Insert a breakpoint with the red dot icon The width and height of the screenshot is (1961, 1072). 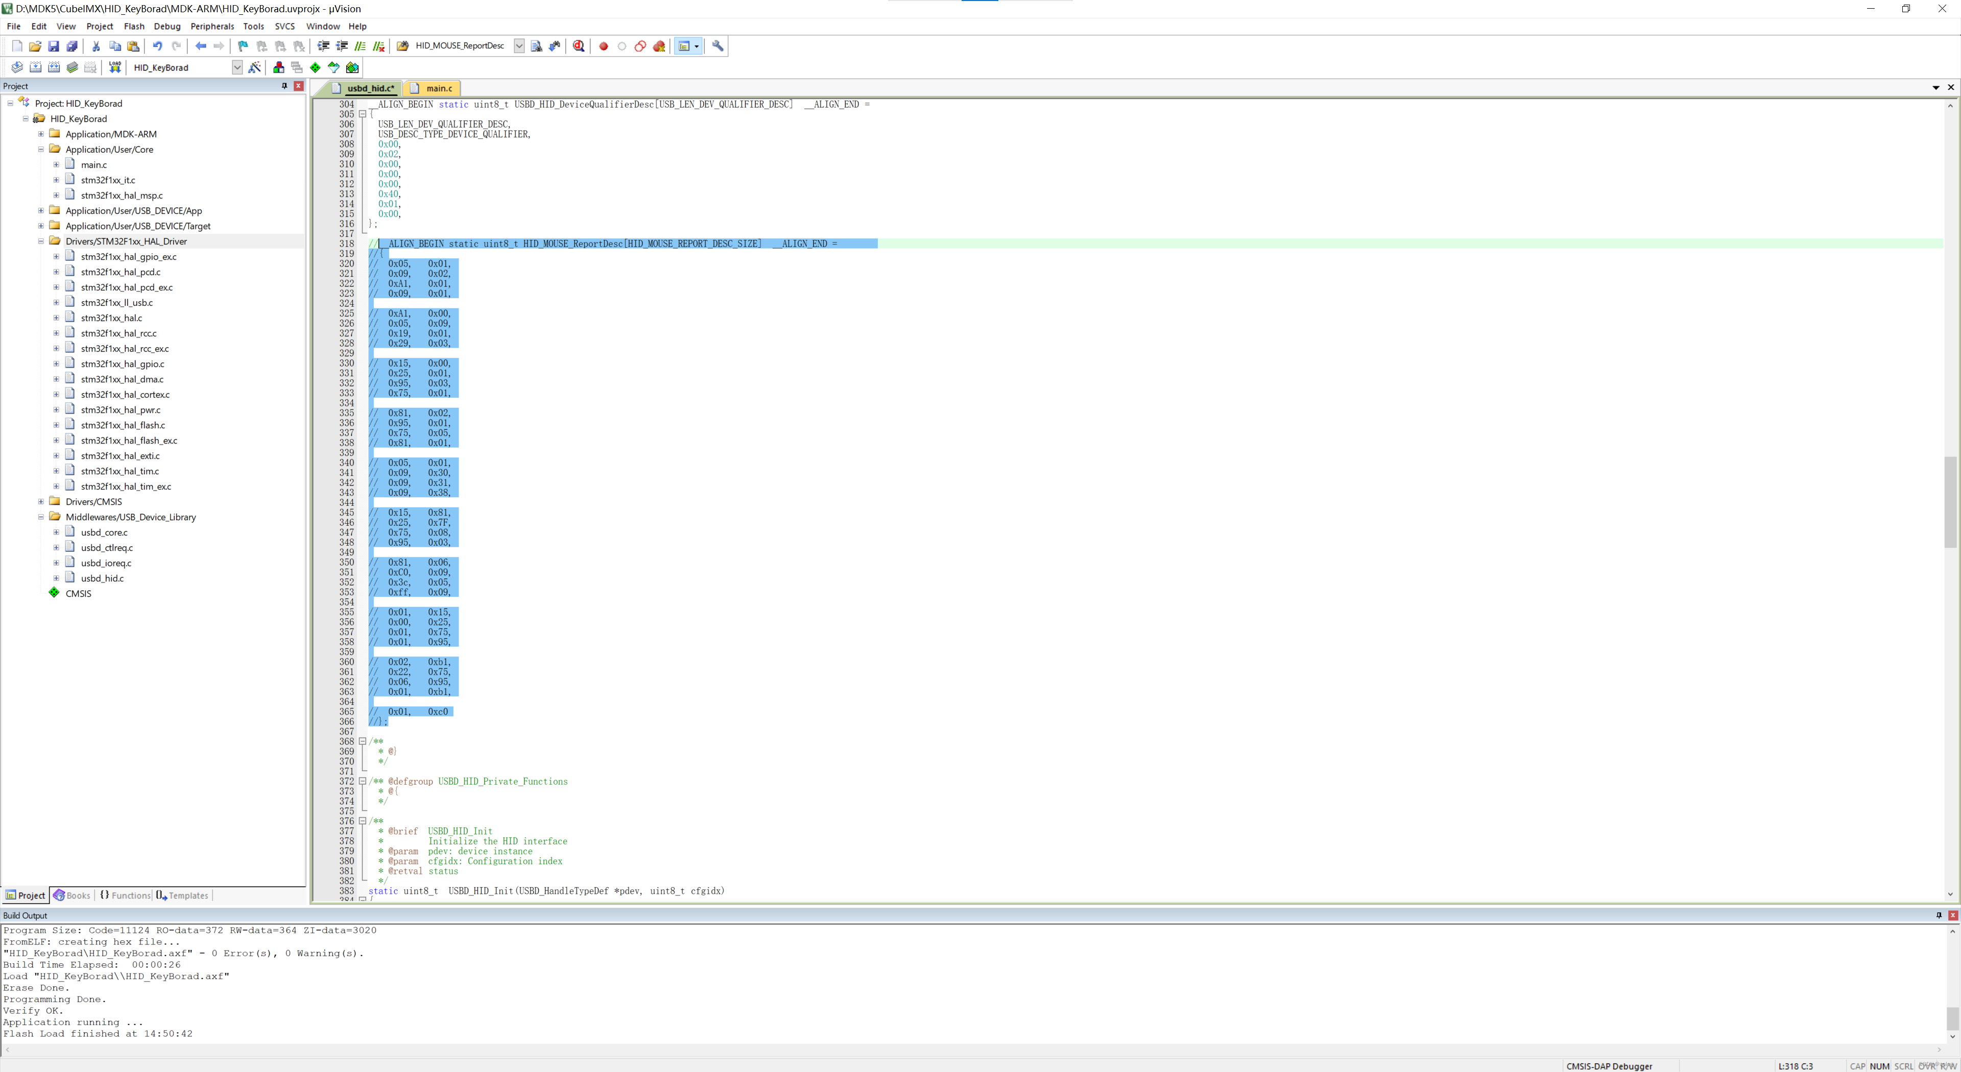click(x=604, y=46)
